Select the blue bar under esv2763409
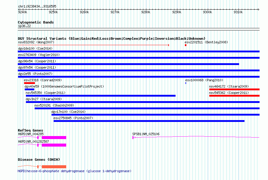Viewport: 268px width, 180px height. tap(139, 58)
